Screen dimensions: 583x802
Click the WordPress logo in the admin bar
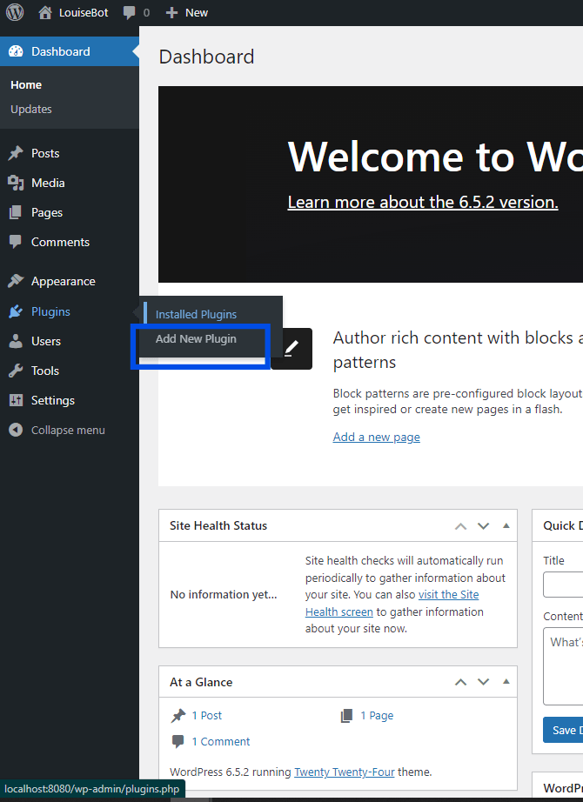click(x=15, y=12)
